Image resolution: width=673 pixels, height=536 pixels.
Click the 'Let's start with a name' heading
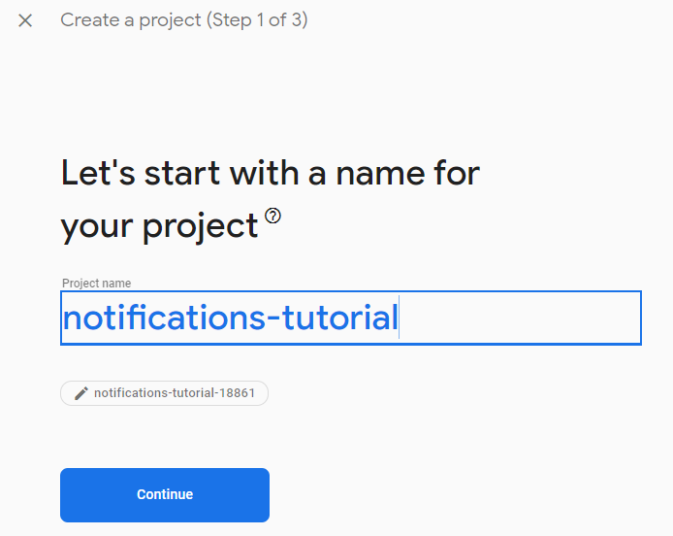(271, 173)
